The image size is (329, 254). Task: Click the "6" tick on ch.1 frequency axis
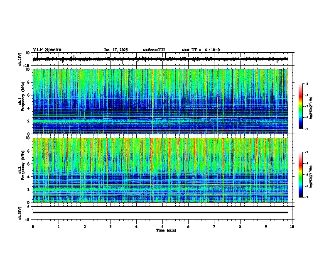29,95
